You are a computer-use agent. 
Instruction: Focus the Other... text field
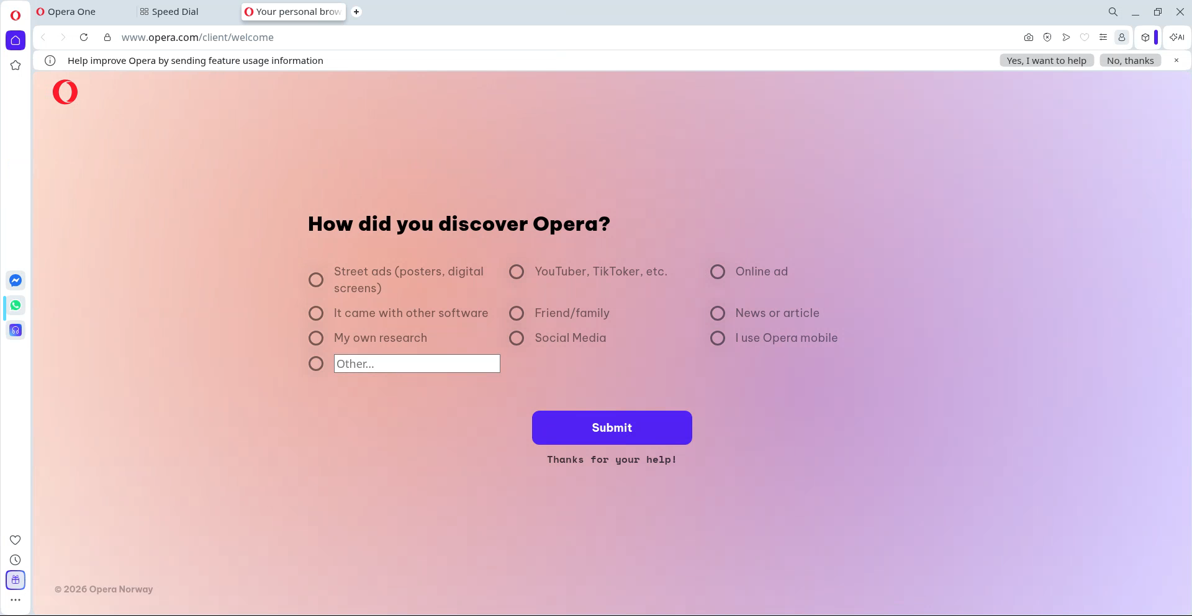coord(417,364)
